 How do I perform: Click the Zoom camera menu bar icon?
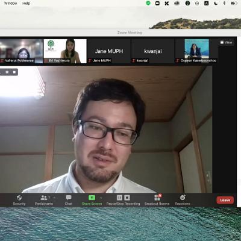coord(157,3)
